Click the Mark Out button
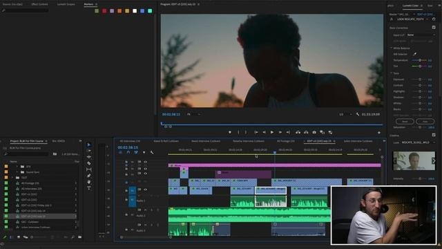This screenshot has height=249, width=442. click(x=246, y=132)
